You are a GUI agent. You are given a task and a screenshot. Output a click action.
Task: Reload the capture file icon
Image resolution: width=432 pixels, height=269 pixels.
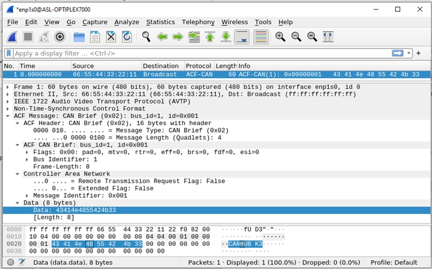click(x=127, y=37)
